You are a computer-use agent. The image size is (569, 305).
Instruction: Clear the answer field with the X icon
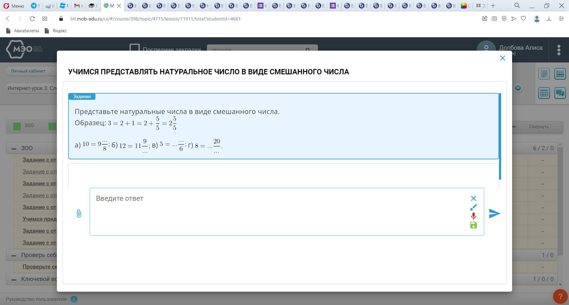[x=473, y=198]
